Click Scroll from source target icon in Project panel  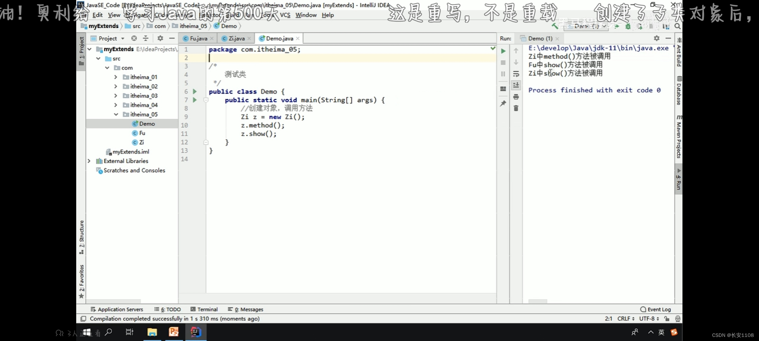coord(134,38)
